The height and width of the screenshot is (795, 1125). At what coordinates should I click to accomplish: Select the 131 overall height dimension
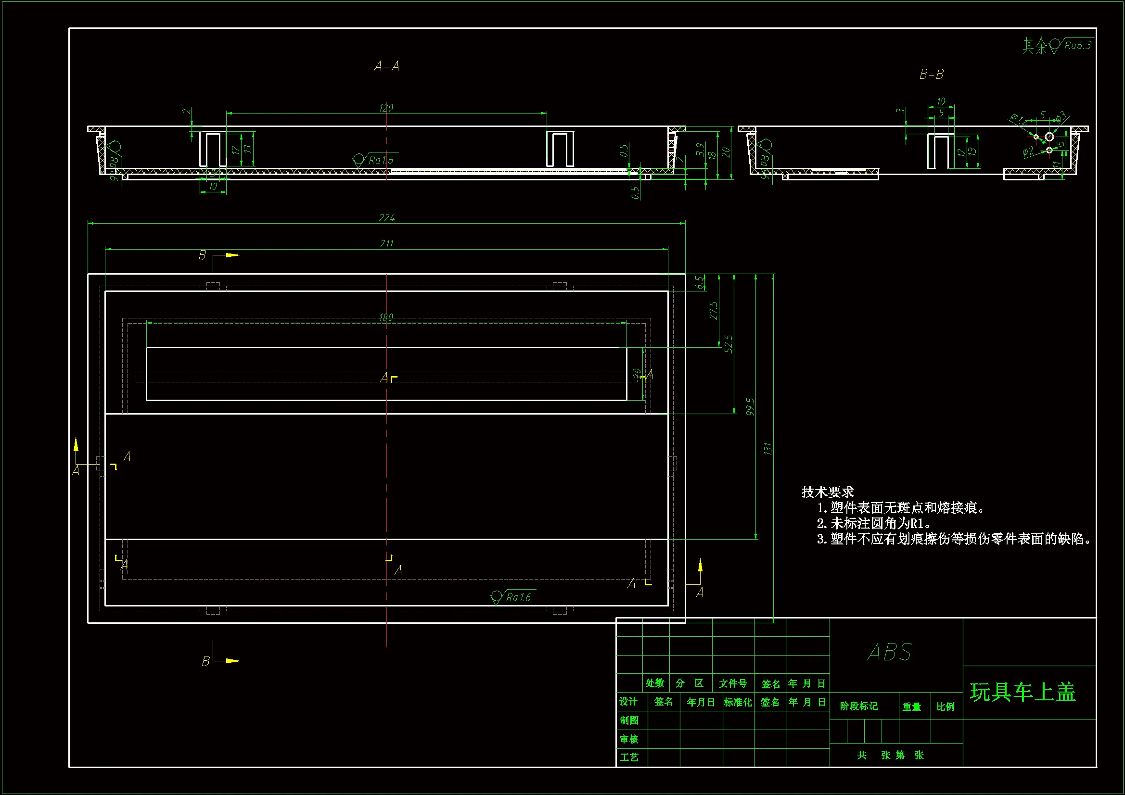(768, 448)
